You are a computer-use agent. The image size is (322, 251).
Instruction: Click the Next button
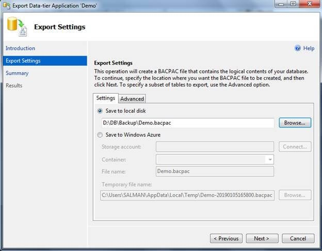point(262,238)
